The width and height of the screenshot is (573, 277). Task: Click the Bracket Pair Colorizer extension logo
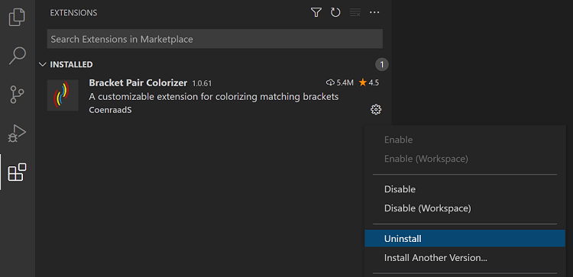click(63, 95)
